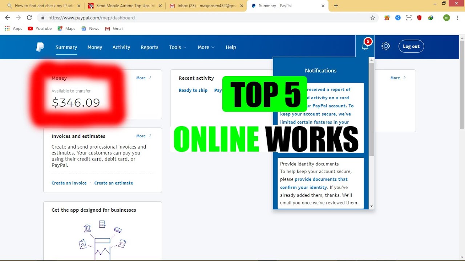The width and height of the screenshot is (465, 261).
Task: Click the 'Provide identity documents' notification
Action: pyautogui.click(x=321, y=183)
